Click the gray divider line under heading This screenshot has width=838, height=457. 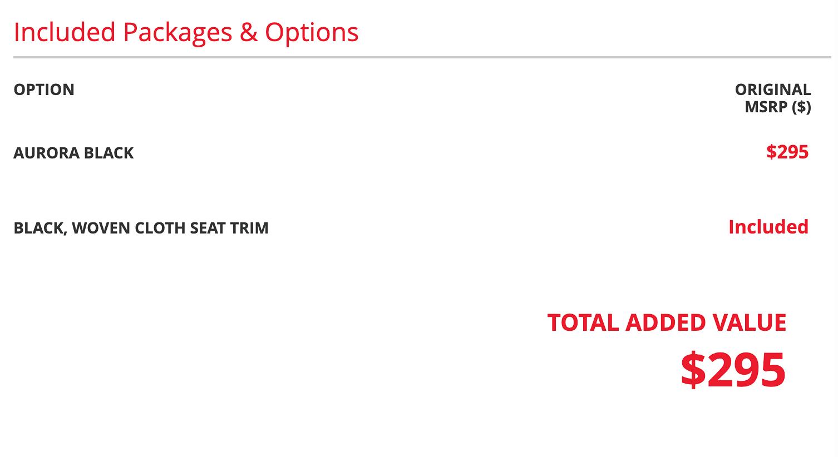click(422, 57)
